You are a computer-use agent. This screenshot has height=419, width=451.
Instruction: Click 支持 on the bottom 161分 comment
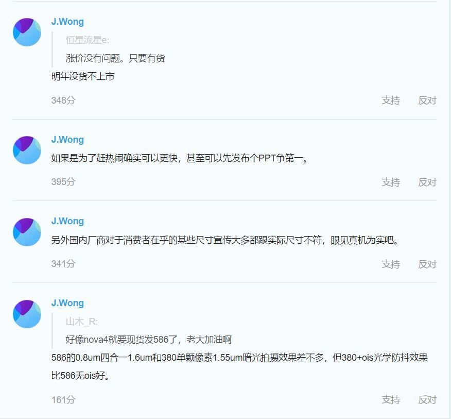[392, 399]
